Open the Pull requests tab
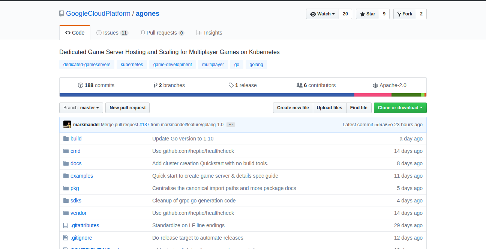This screenshot has width=486, height=249. (162, 33)
